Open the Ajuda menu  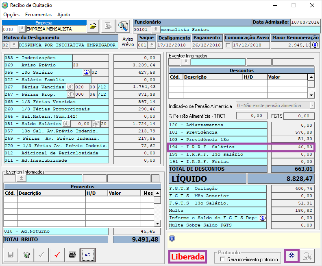point(63,15)
